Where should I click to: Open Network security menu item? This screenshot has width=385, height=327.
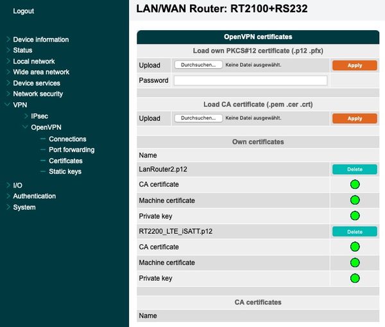pyautogui.click(x=38, y=94)
